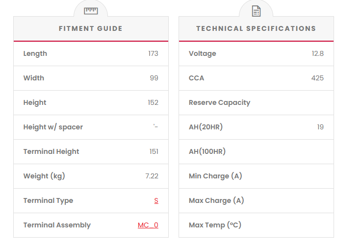The width and height of the screenshot is (337, 247).
Task: Select the Fitment Guide header tab
Action: coord(91,28)
